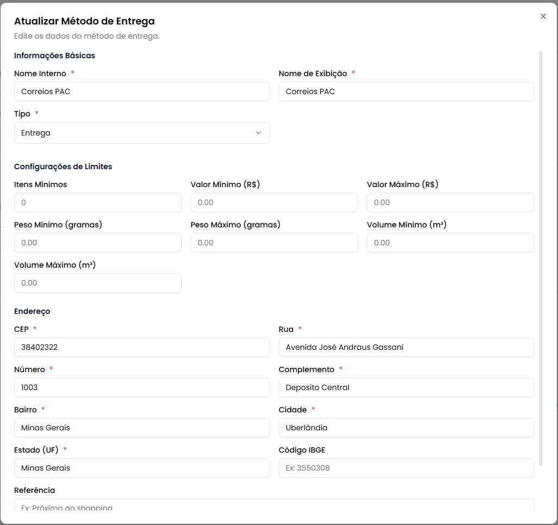Image resolution: width=558 pixels, height=525 pixels.
Task: Edit the Complemento field Deposito Central
Action: click(x=406, y=387)
